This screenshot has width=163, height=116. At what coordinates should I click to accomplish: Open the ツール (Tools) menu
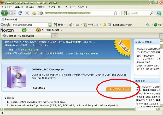tap(69, 7)
